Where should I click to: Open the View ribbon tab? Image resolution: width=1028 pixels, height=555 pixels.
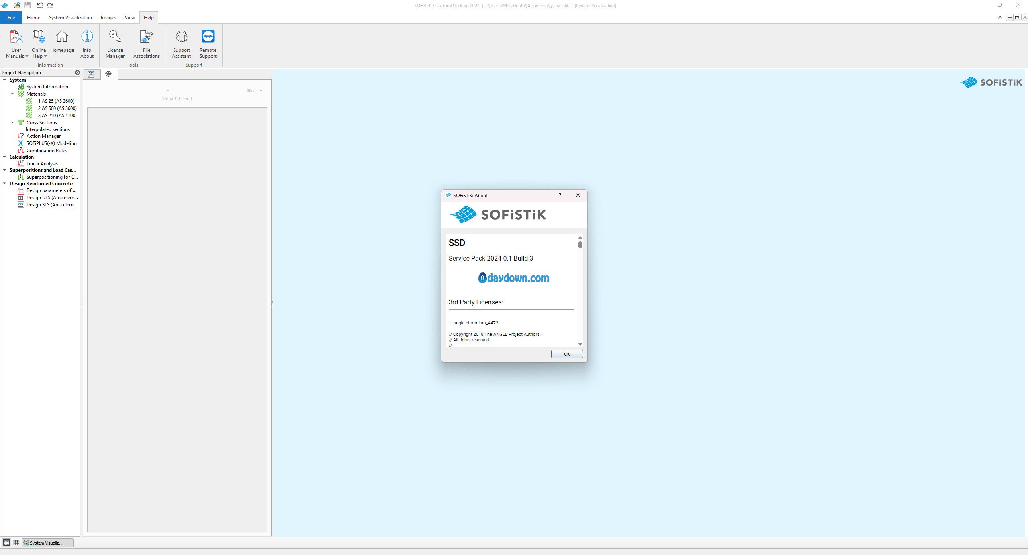[130, 18]
